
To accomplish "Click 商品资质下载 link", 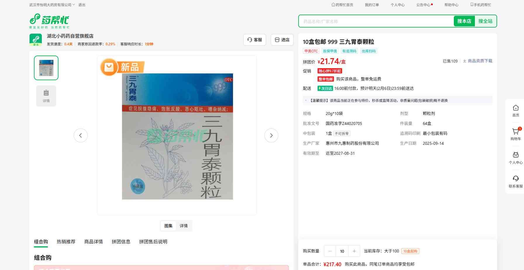I will (478, 61).
